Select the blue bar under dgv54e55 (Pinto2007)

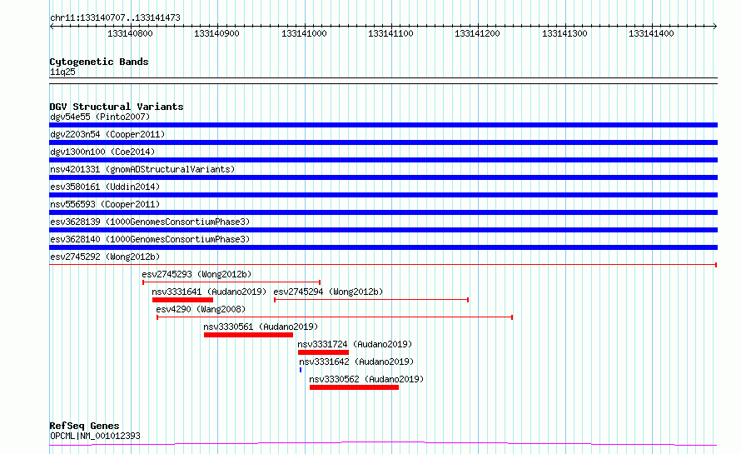click(383, 125)
